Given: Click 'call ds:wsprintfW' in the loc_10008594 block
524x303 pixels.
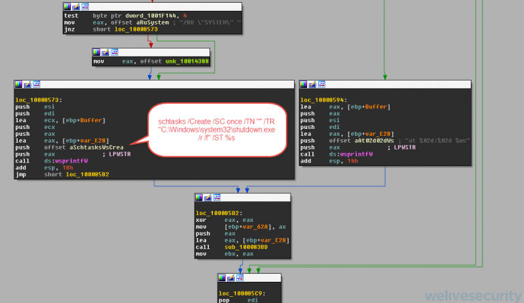Looking at the screenshot, I should (x=336, y=154).
